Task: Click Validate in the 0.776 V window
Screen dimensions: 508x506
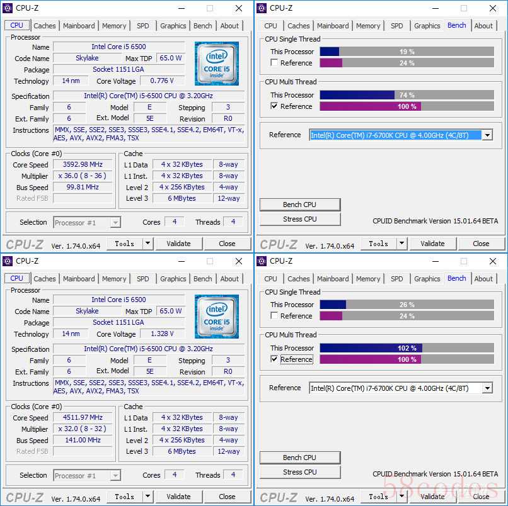Action: point(179,244)
